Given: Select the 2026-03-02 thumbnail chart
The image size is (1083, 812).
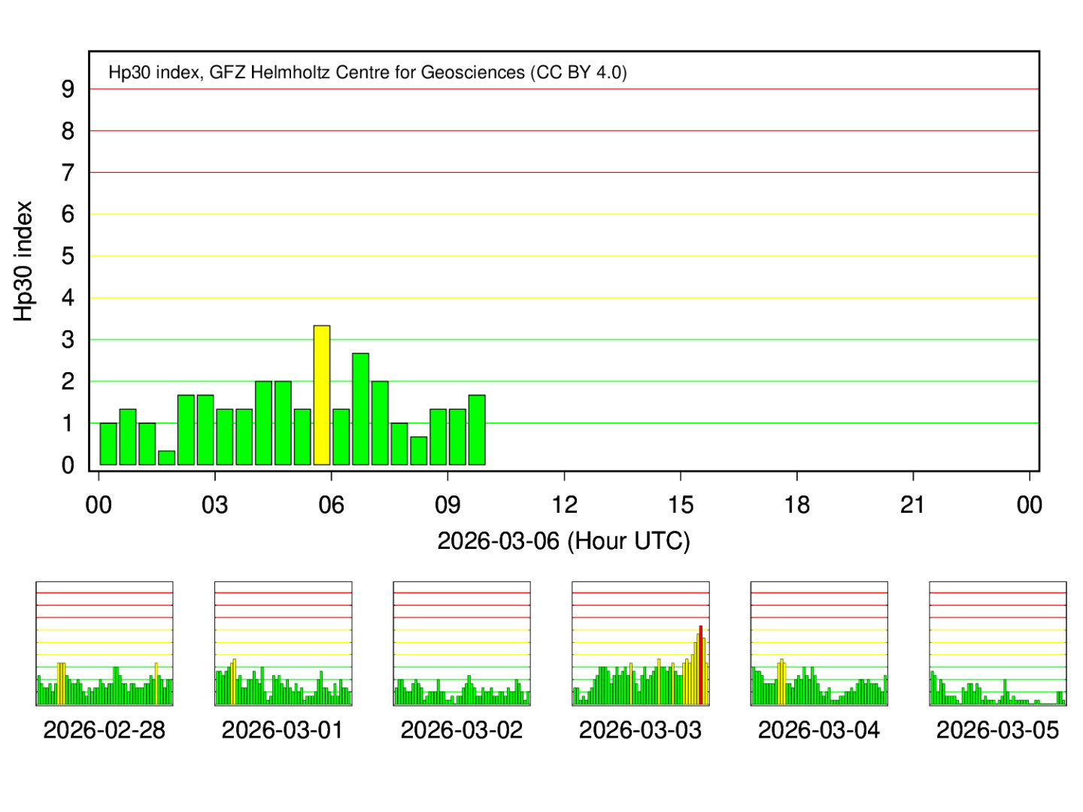Looking at the screenshot, I should pos(462,644).
